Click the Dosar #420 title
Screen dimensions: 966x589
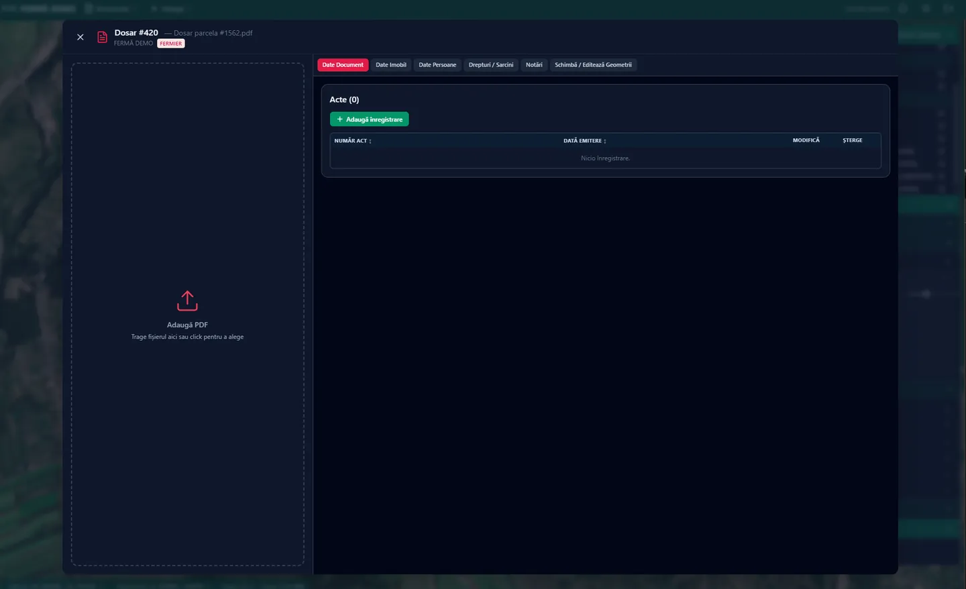(136, 33)
